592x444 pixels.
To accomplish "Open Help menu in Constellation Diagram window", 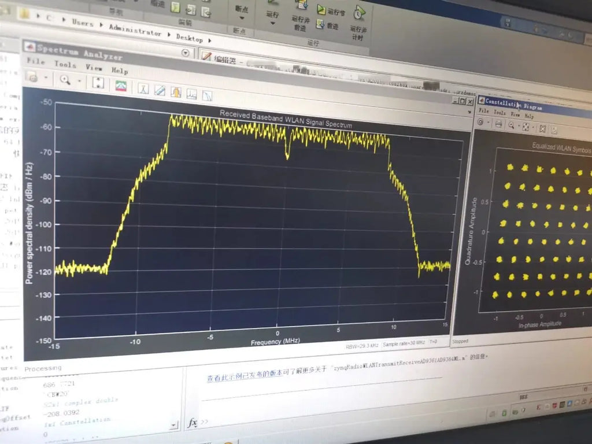I will 529,116.
